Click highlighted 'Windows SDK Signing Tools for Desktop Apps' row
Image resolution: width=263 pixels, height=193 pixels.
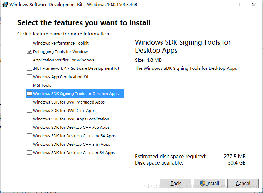(x=75, y=94)
